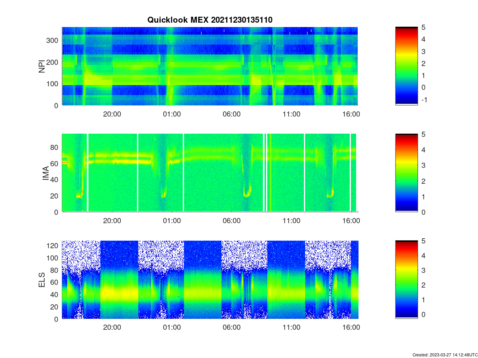This screenshot has width=478, height=358.
Task: Click the 300 tick on the NPI y-axis
Action: [x=53, y=40]
